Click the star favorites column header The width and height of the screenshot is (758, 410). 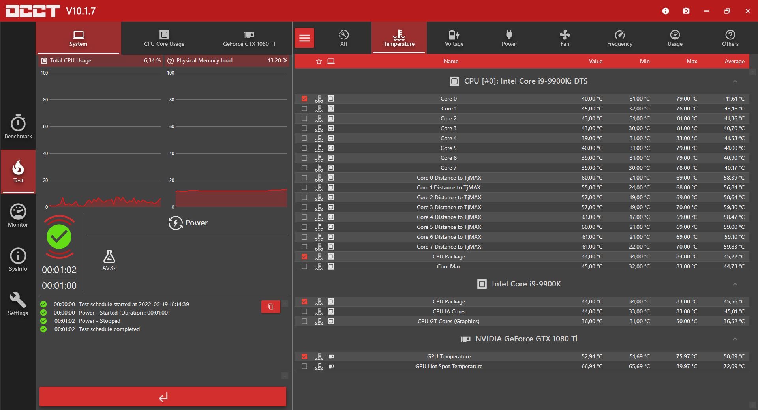(319, 61)
